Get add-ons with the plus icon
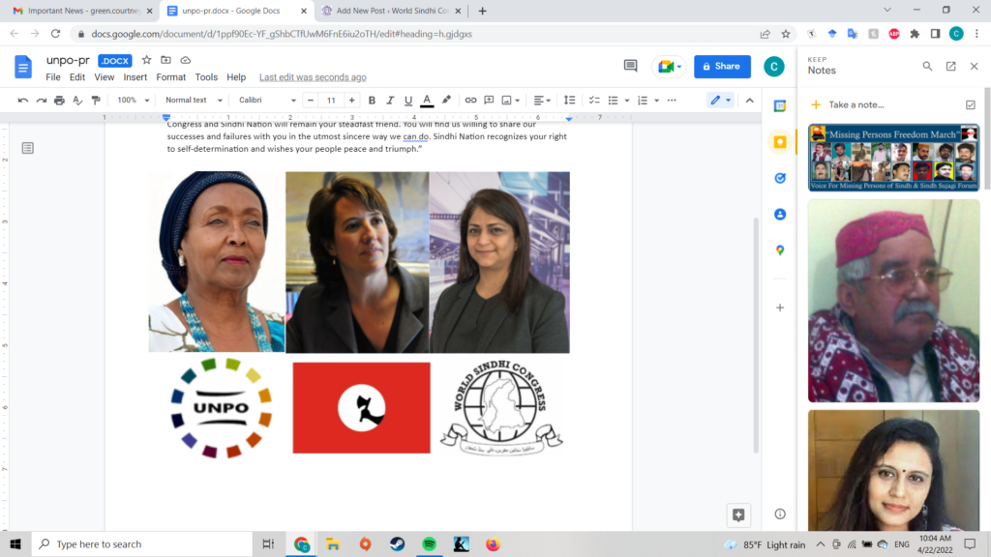991x557 pixels. coord(780,308)
